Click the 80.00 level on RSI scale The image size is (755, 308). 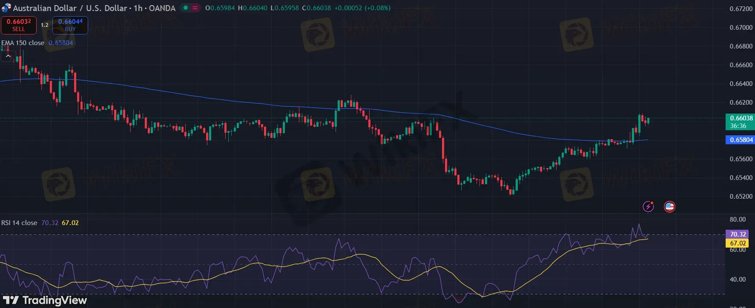pyautogui.click(x=738, y=220)
